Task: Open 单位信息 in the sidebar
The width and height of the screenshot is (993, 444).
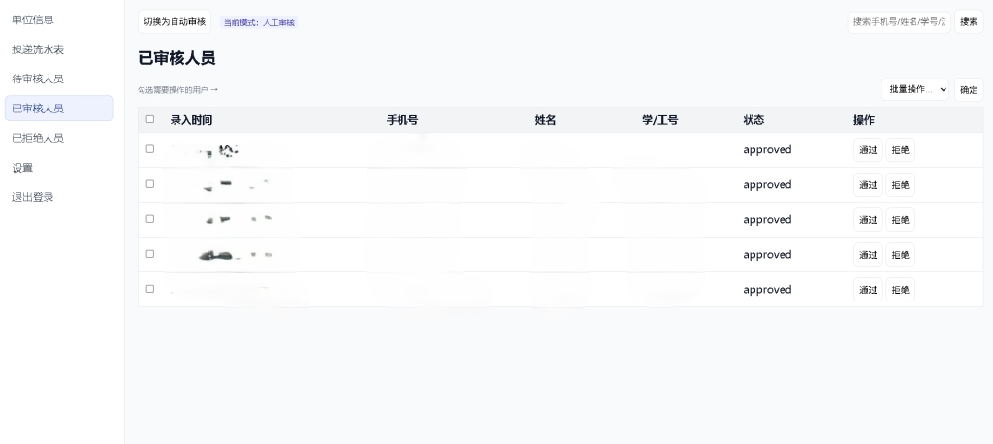Action: coord(33,19)
